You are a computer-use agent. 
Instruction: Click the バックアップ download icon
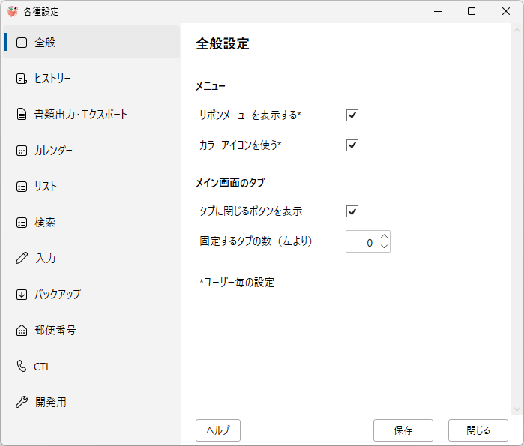point(22,295)
